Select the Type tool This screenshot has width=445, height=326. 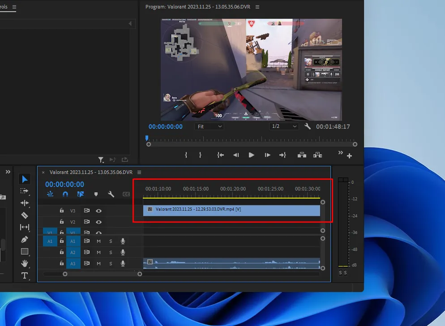[x=25, y=275]
